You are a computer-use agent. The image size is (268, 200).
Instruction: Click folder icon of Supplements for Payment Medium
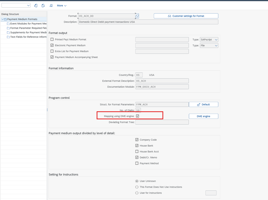point(8,32)
